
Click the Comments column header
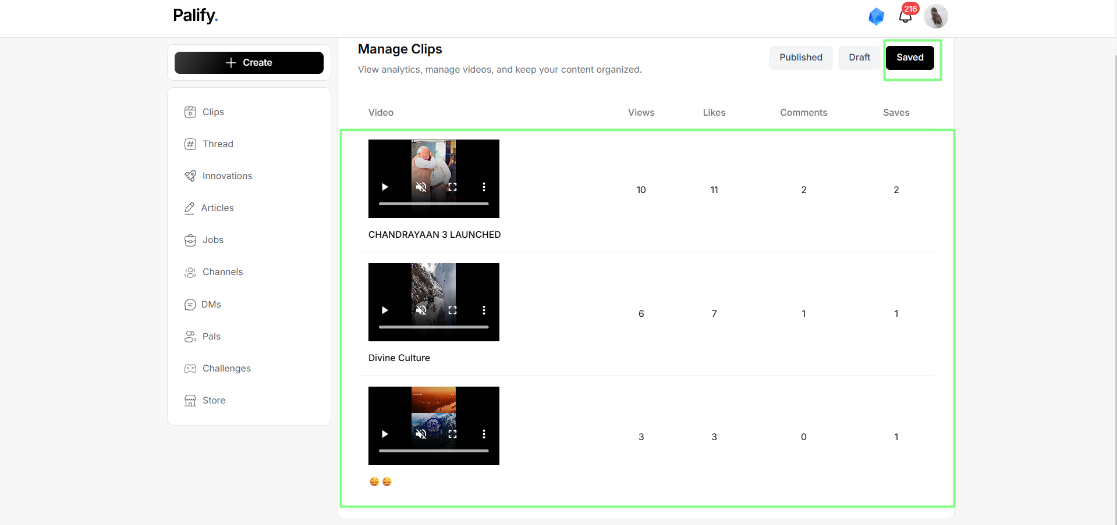(x=803, y=113)
